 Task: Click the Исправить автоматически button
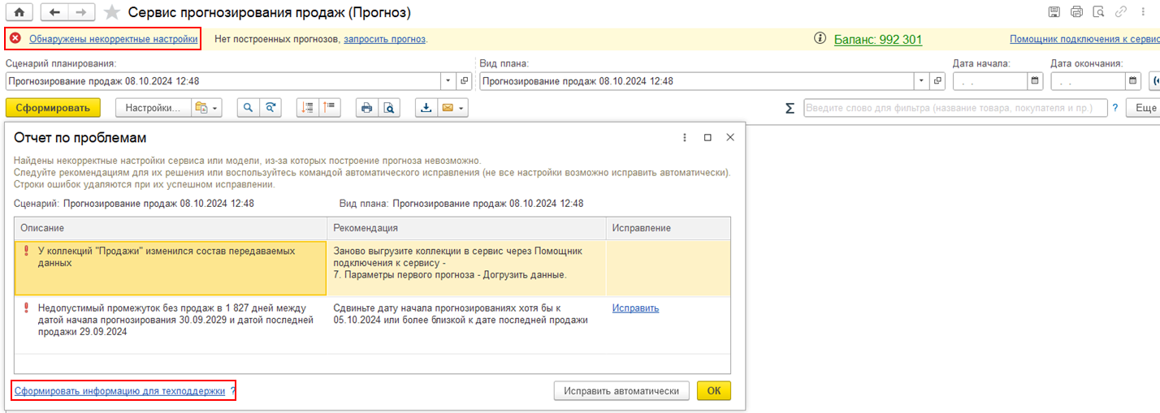(621, 390)
